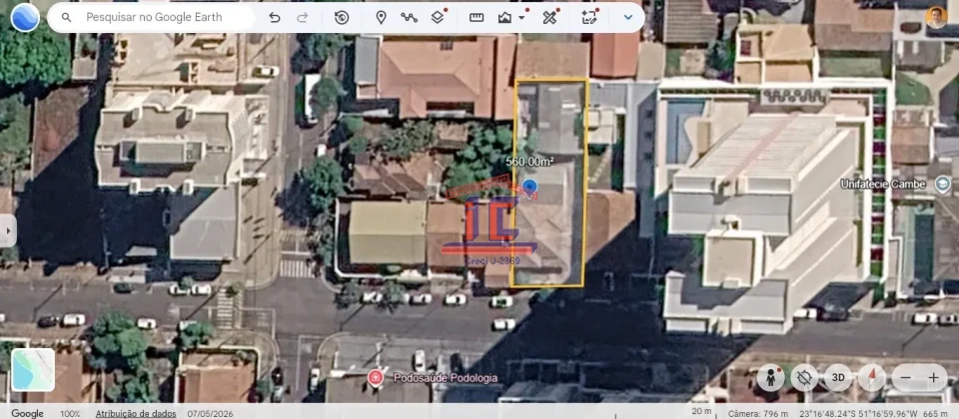Click the Podosaúde Podologia label text
The width and height of the screenshot is (959, 419).
446,377
